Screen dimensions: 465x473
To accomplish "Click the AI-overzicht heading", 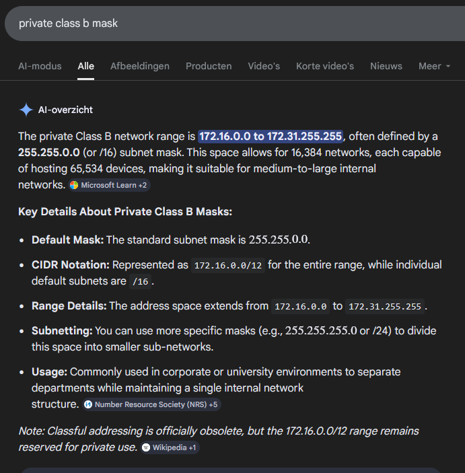I will coord(65,110).
